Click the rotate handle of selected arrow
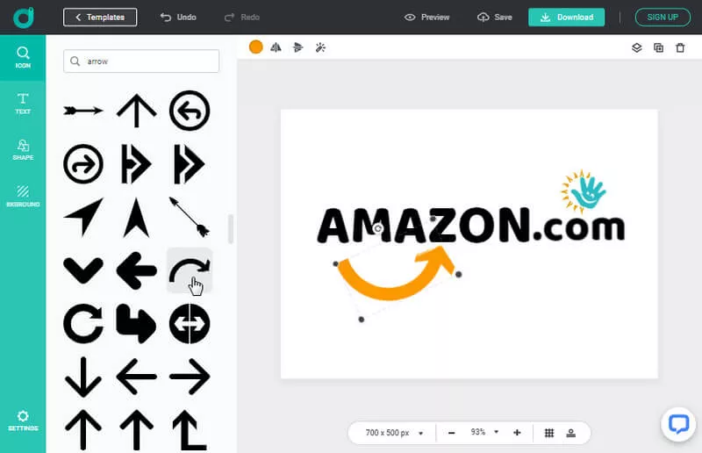 click(378, 228)
